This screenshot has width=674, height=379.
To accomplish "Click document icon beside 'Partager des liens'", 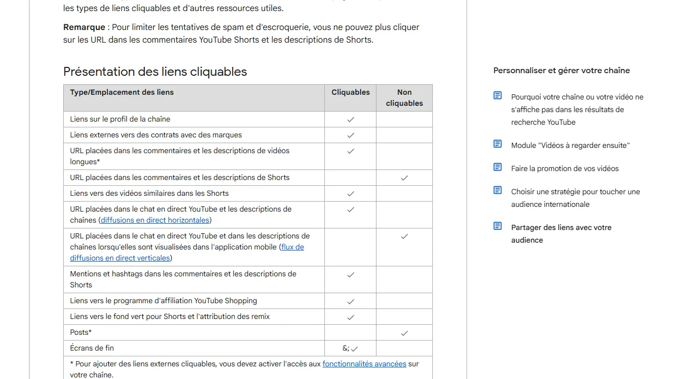I will click(498, 226).
